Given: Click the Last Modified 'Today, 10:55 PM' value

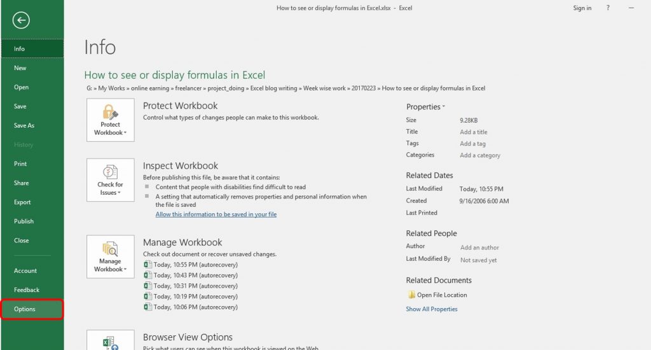Looking at the screenshot, I should pos(481,189).
